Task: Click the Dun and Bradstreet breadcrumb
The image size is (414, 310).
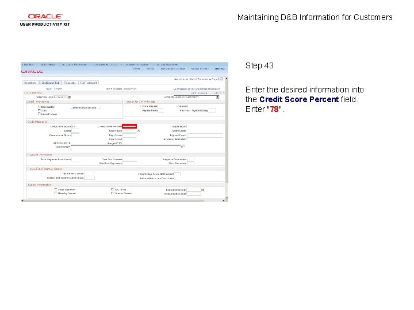Action: click(x=167, y=64)
